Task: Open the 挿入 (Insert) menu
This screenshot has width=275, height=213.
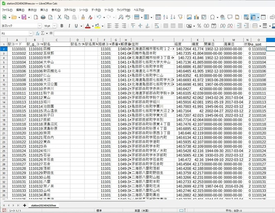Action: [x=44, y=10]
